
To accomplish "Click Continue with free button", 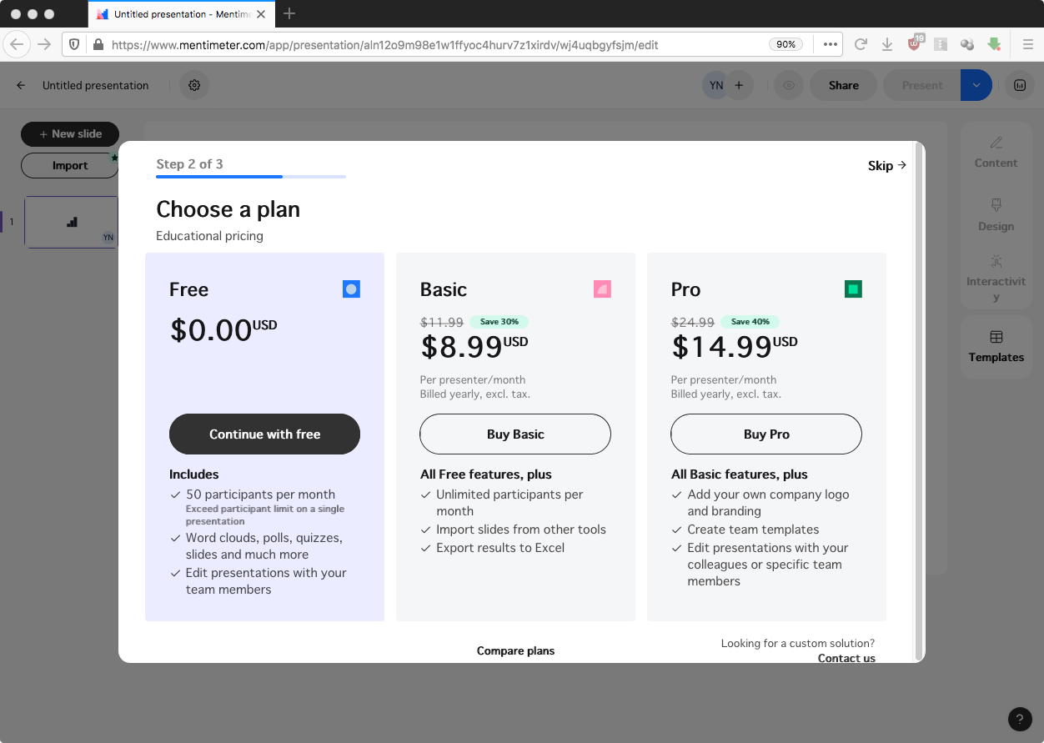I will (x=264, y=434).
